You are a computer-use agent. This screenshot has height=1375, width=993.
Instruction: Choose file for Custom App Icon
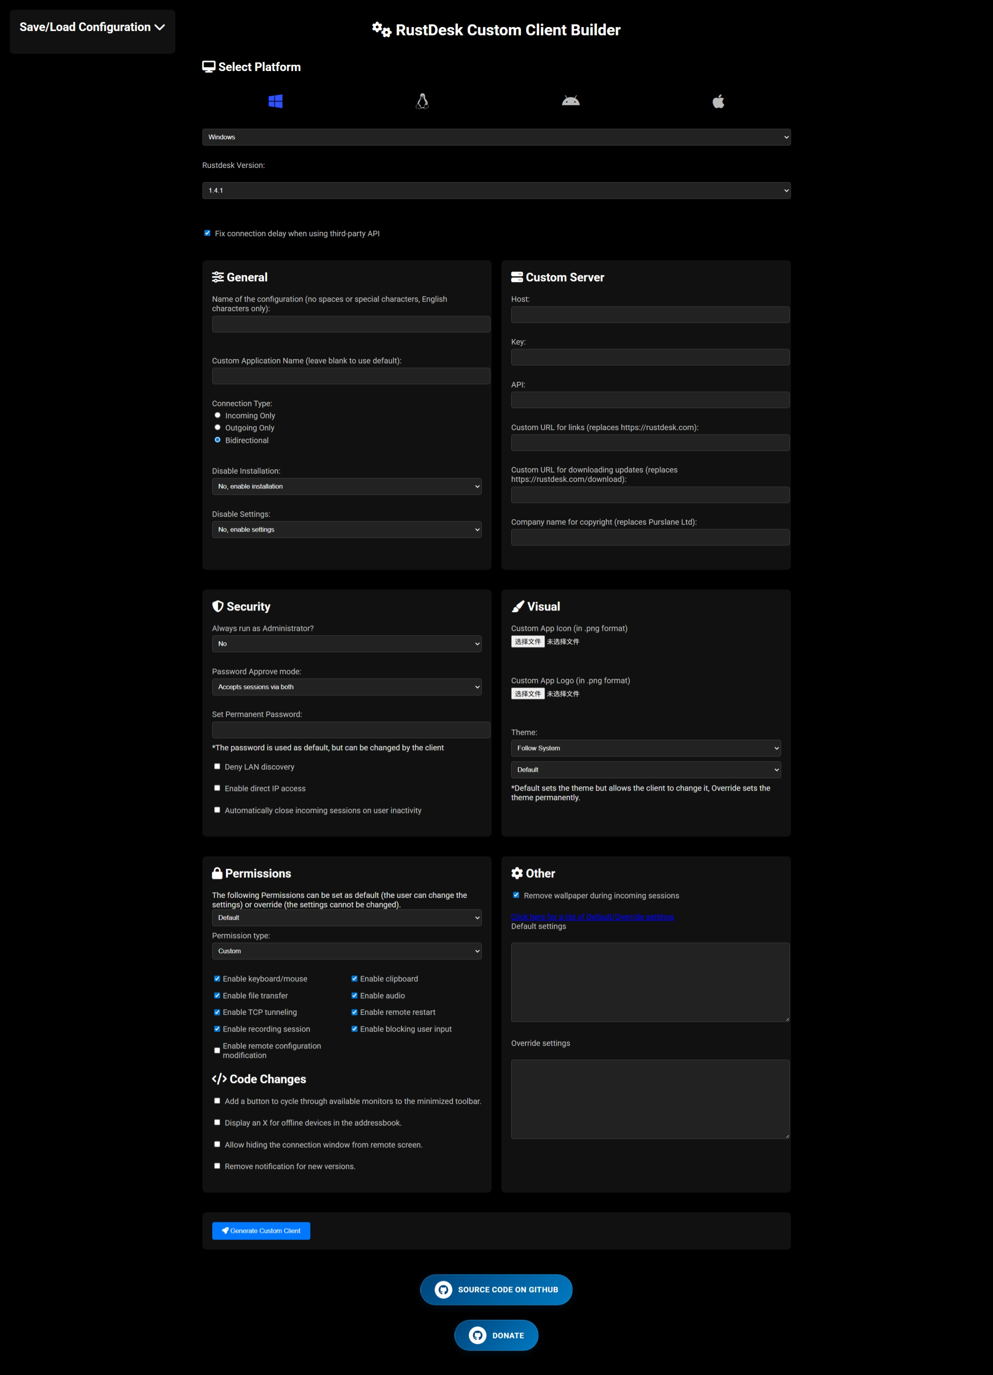coord(527,641)
